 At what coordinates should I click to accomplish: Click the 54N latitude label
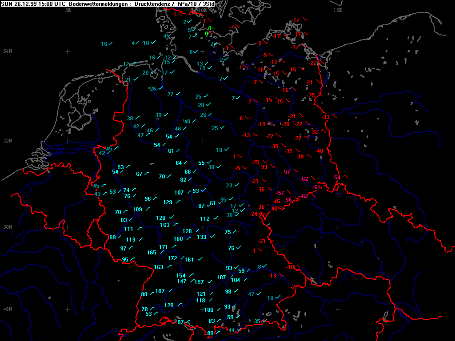click(x=7, y=52)
